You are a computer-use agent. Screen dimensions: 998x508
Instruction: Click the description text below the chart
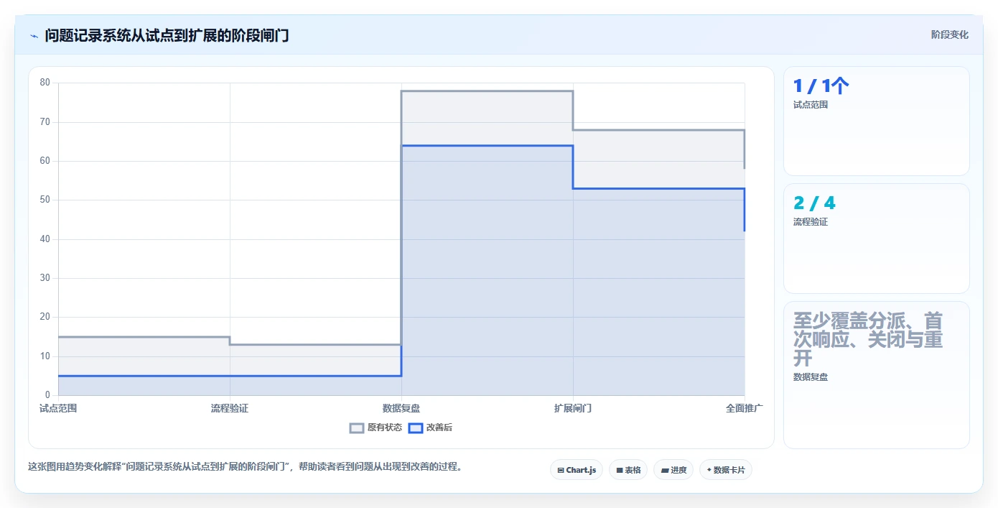(245, 466)
